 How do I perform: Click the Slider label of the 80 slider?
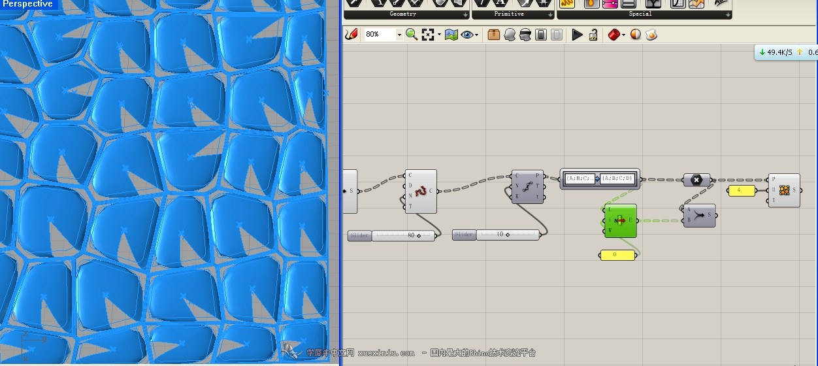359,235
